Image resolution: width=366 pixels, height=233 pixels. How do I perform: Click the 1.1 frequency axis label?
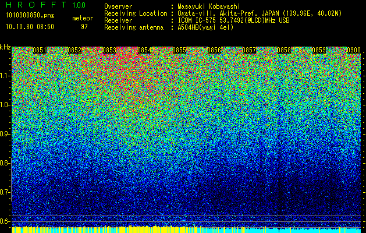(x=5, y=76)
